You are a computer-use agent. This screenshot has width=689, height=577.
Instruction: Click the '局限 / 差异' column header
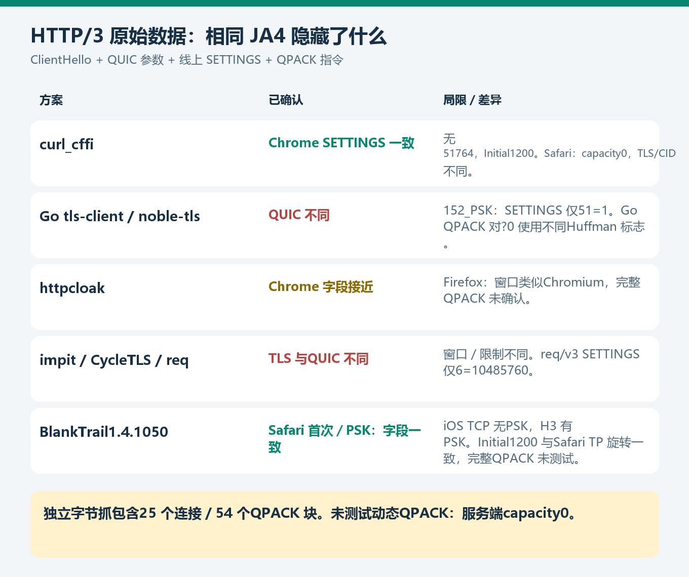472,100
